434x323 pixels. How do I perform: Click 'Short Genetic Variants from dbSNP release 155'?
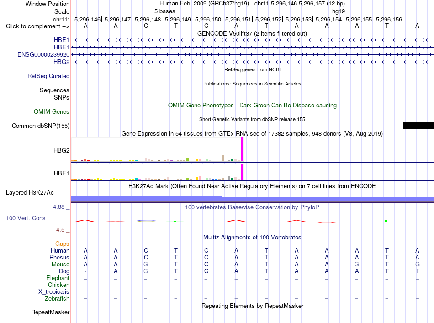pyautogui.click(x=252, y=119)
